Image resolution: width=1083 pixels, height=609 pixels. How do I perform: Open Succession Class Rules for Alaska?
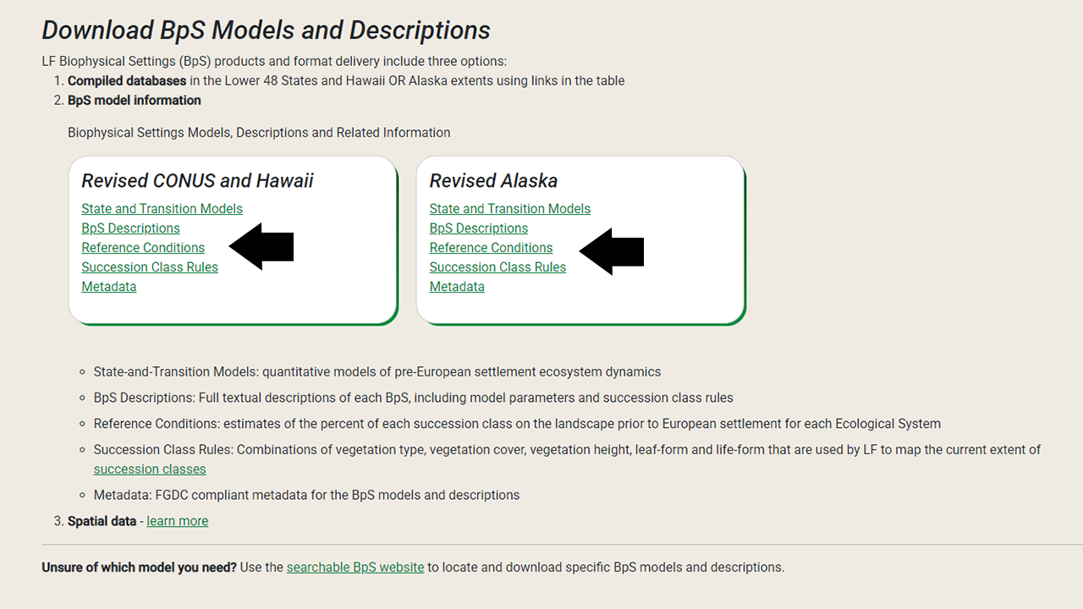click(498, 266)
